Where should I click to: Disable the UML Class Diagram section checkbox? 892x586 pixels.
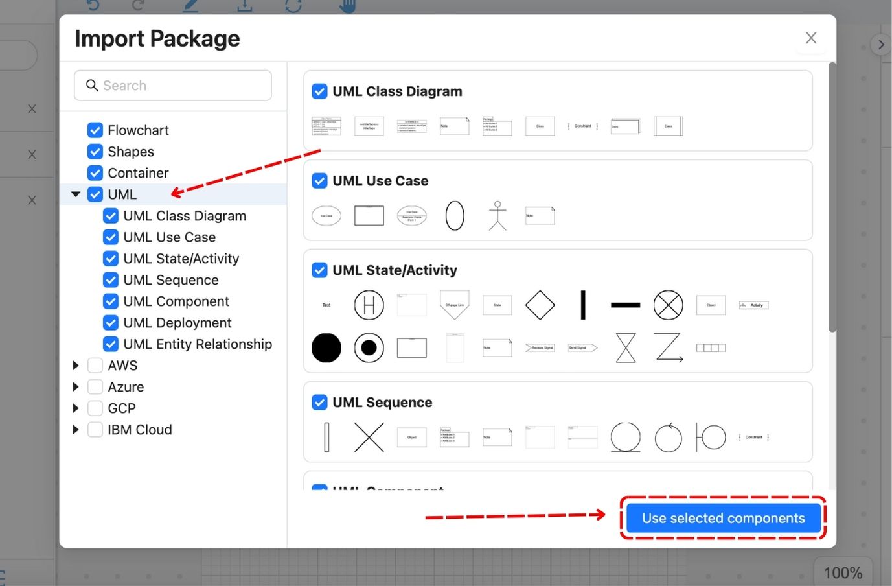(319, 91)
